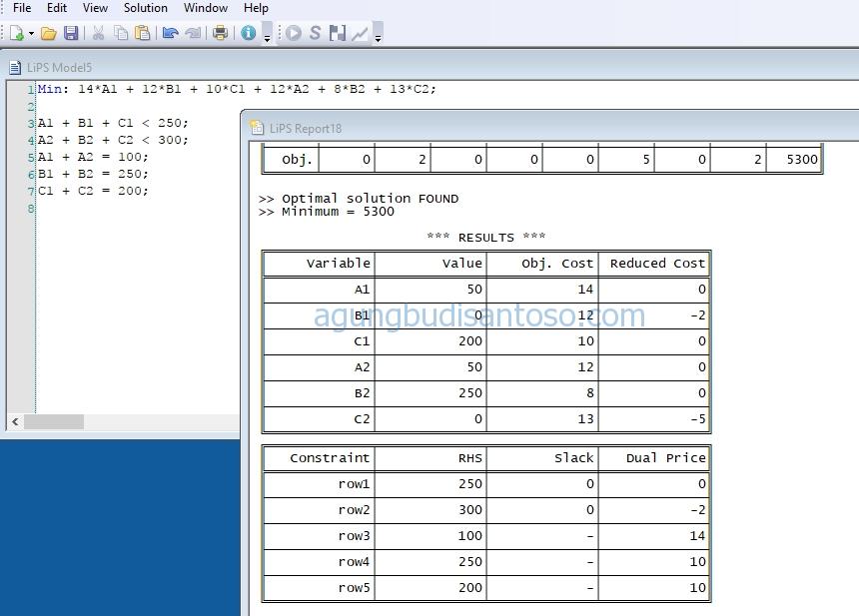Paste with the clipboard toolbar icon

(x=142, y=33)
